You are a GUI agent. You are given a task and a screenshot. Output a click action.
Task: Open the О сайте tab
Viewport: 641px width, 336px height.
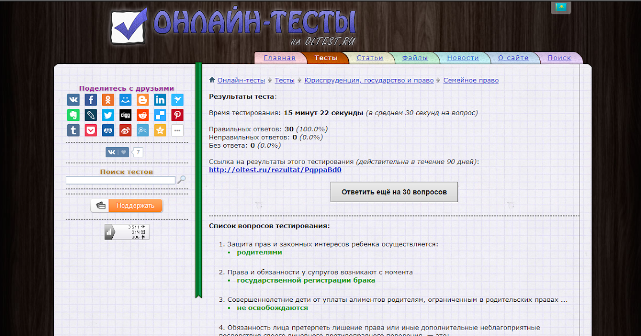pos(513,58)
